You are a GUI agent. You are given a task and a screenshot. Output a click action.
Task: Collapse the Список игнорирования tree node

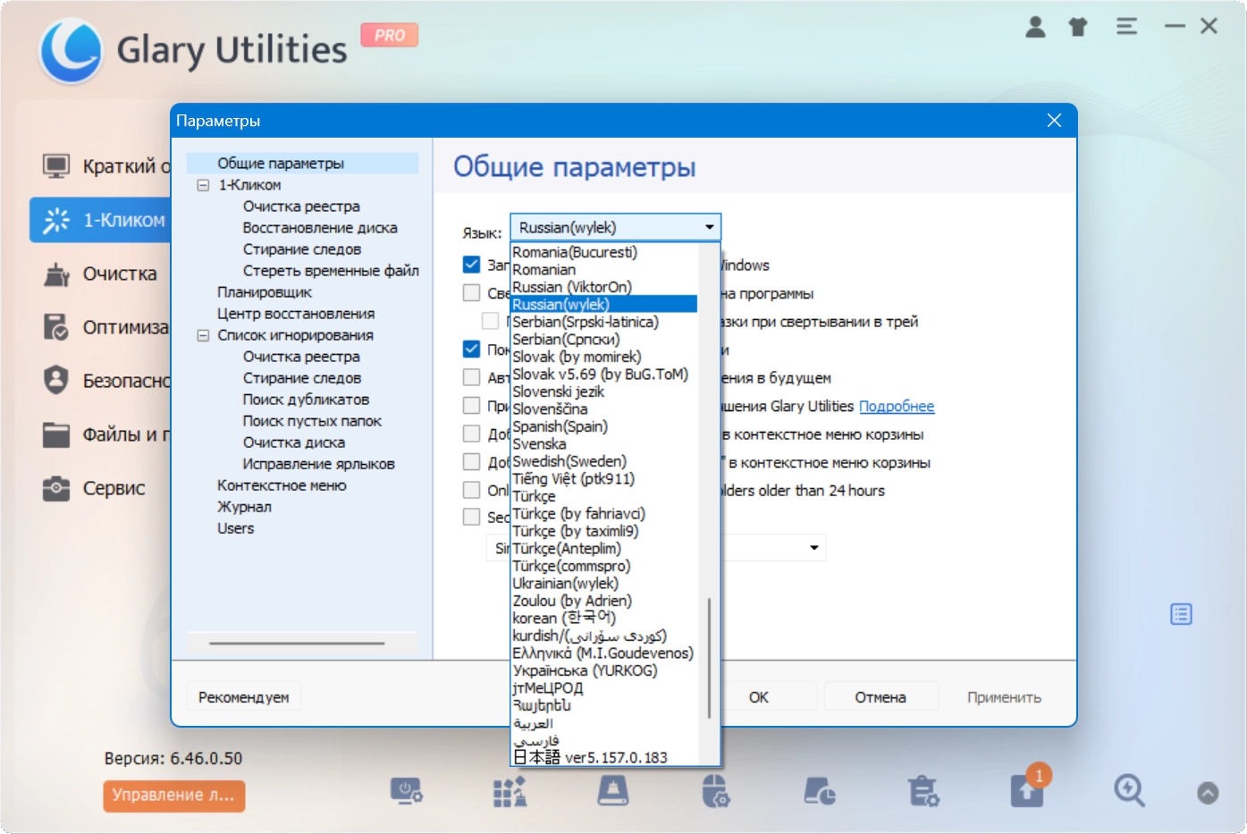[x=203, y=335]
